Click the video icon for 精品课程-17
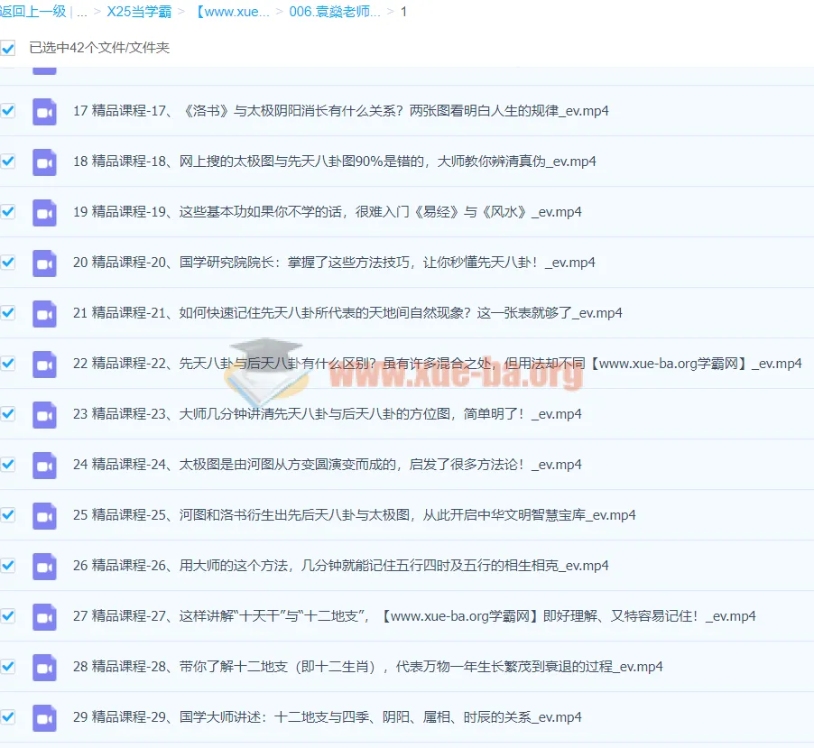Screen dimensions: 814x748 tap(44, 111)
